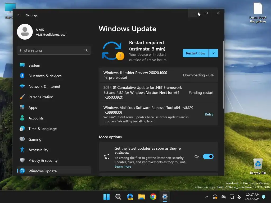Screen dimensions: 271x203
Task: Open the Recycle Bin desktop icon
Action: coord(258,166)
